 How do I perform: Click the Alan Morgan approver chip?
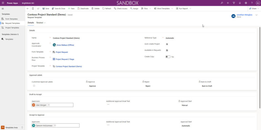(41, 105)
